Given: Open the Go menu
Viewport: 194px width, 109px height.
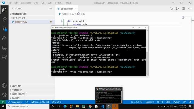Looking at the screenshot, I should click(43, 3).
